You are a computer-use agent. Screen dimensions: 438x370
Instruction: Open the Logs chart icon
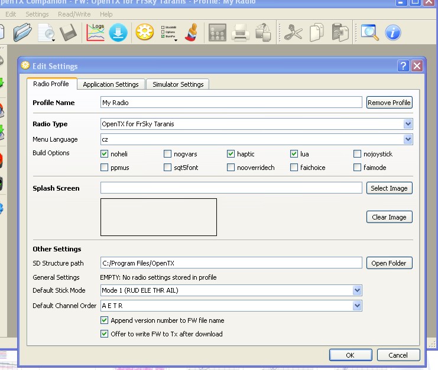(95, 32)
